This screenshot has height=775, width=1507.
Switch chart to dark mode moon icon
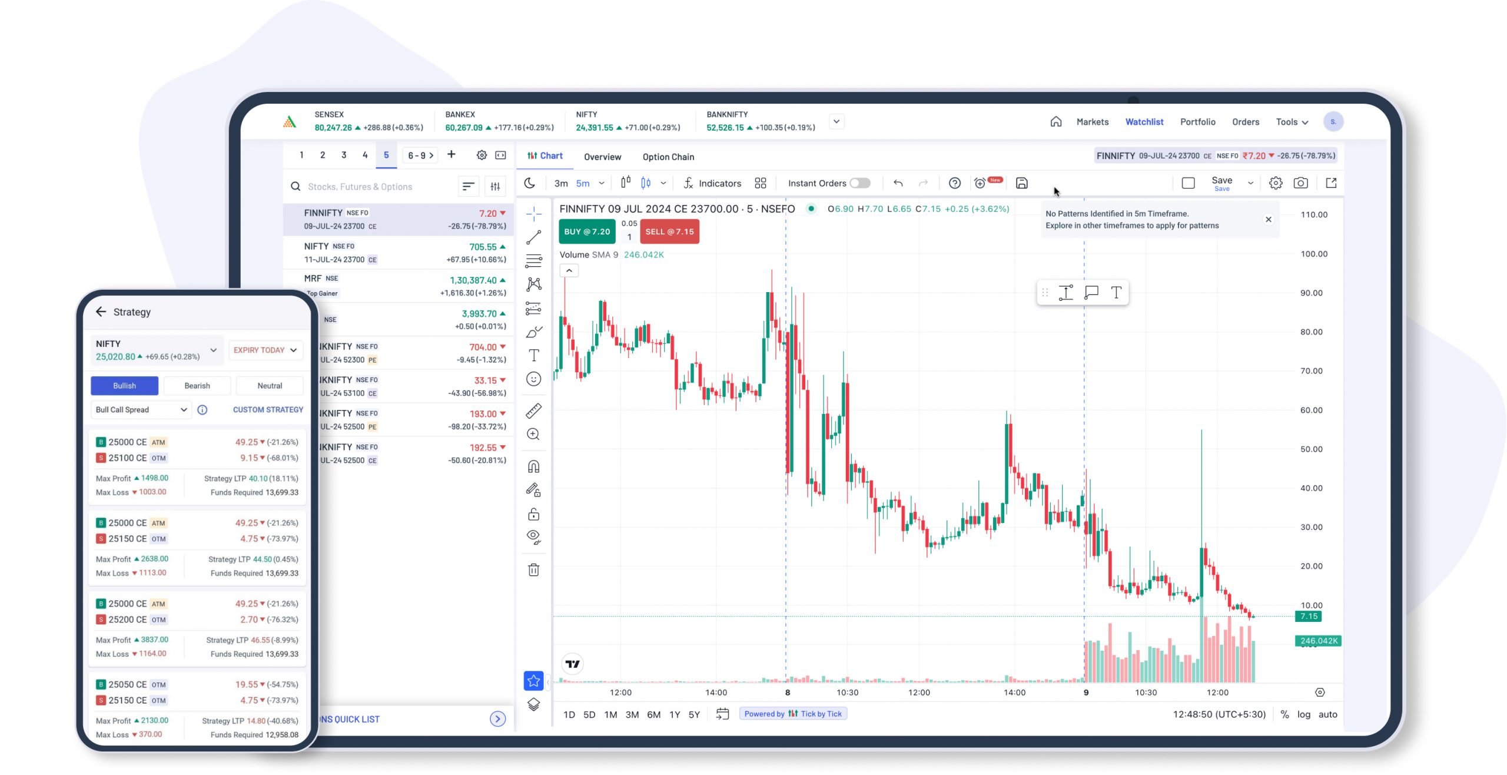click(x=530, y=183)
